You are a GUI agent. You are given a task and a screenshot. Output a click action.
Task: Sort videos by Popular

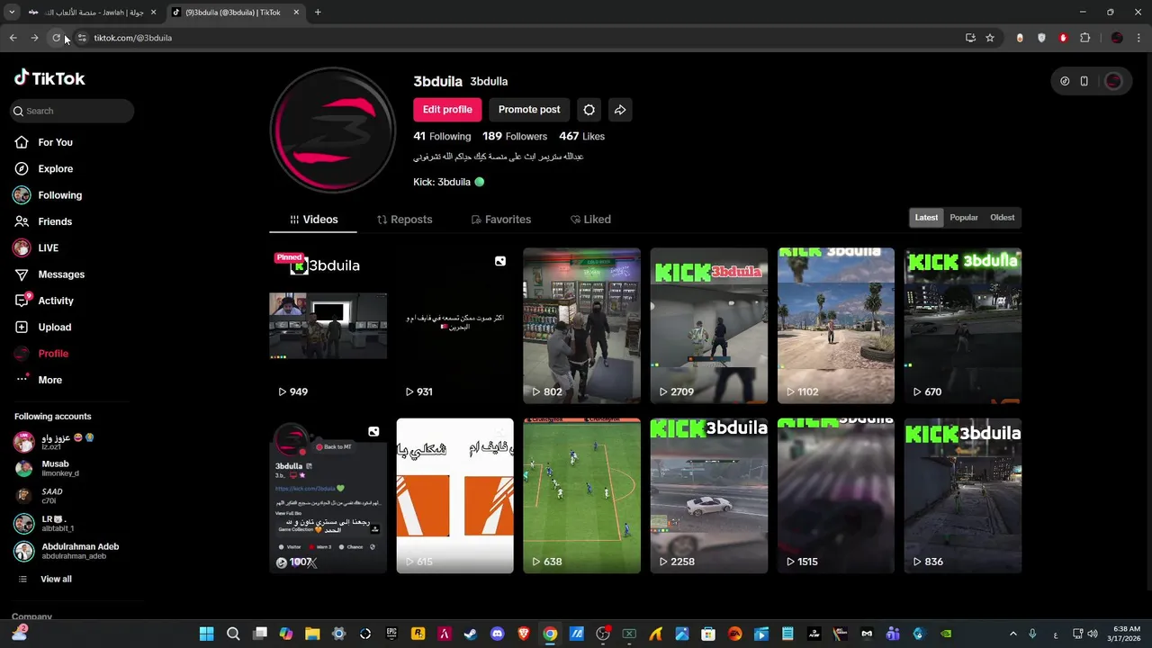pyautogui.click(x=964, y=218)
